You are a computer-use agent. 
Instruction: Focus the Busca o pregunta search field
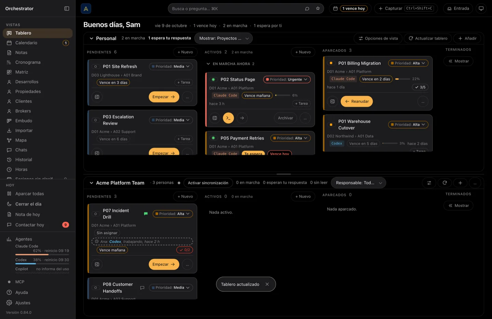(246, 9)
